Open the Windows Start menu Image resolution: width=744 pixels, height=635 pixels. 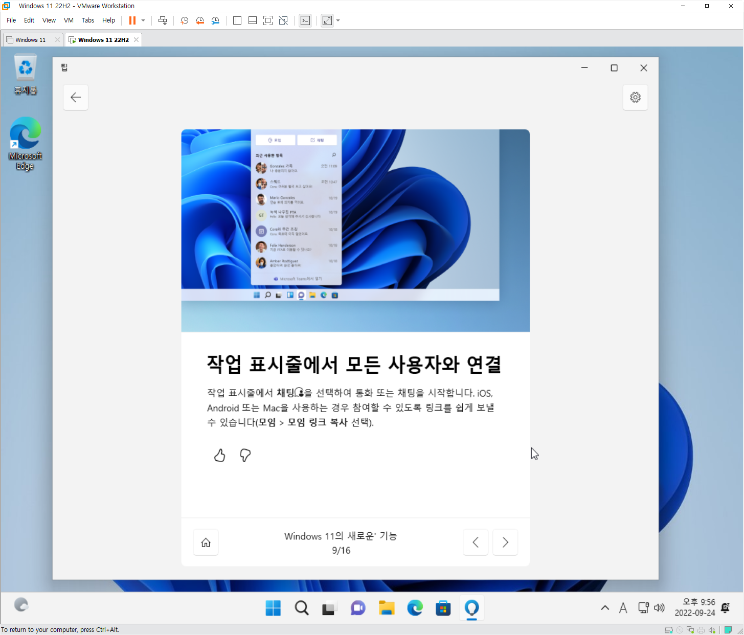[273, 608]
